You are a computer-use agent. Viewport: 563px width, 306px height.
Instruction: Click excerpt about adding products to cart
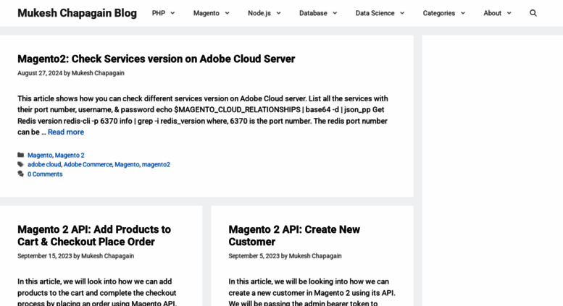click(x=97, y=292)
